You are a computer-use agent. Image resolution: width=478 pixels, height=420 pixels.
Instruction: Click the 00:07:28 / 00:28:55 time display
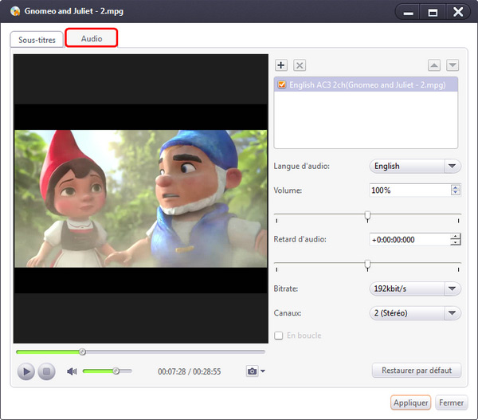(189, 371)
